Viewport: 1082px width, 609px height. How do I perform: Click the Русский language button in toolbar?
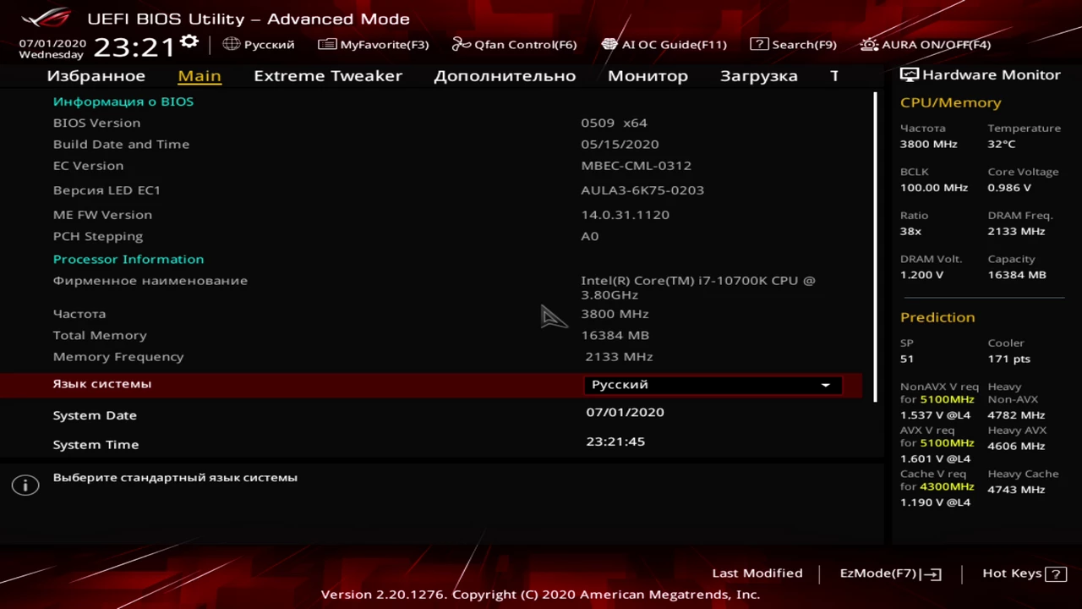259,44
